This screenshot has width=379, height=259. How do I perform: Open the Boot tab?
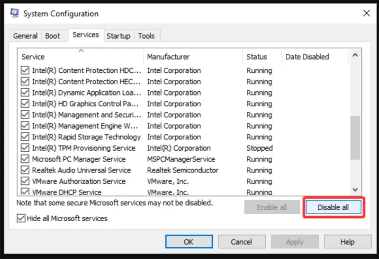coord(53,36)
